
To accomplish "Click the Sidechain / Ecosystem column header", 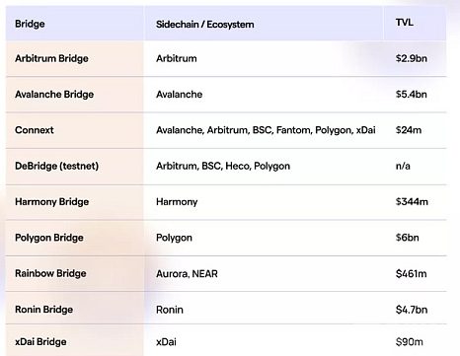I will click(205, 25).
